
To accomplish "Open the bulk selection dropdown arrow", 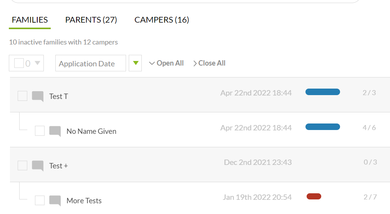I will 37,63.
